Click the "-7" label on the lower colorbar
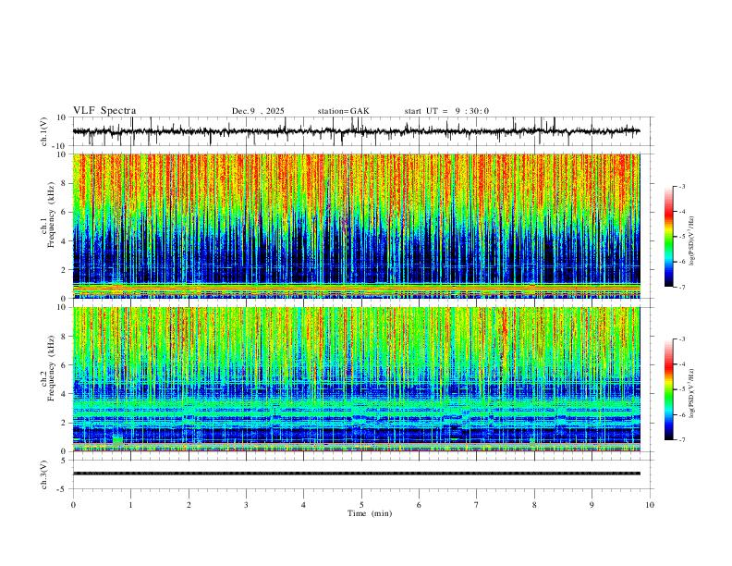This screenshot has height=566, width=732. tap(681, 440)
